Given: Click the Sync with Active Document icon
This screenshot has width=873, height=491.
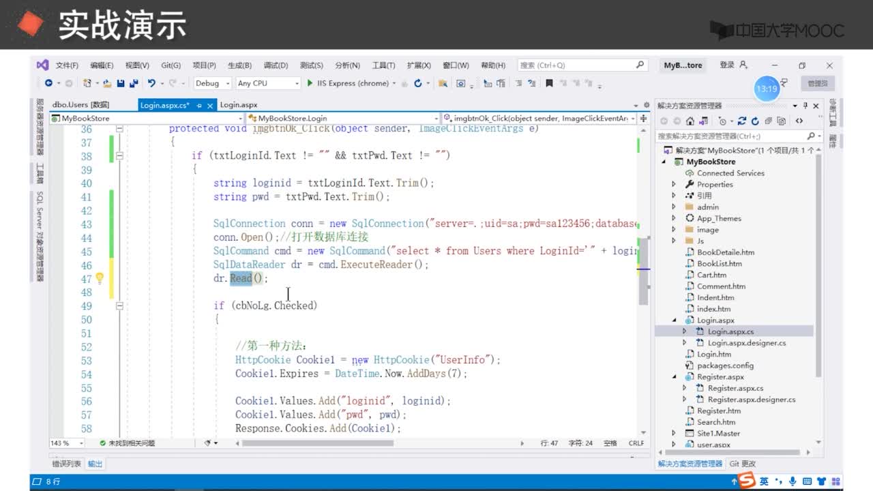Looking at the screenshot, I should click(x=741, y=121).
